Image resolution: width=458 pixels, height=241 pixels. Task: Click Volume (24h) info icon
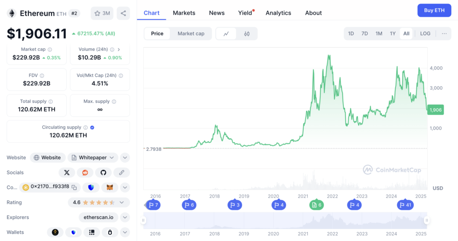point(112,49)
